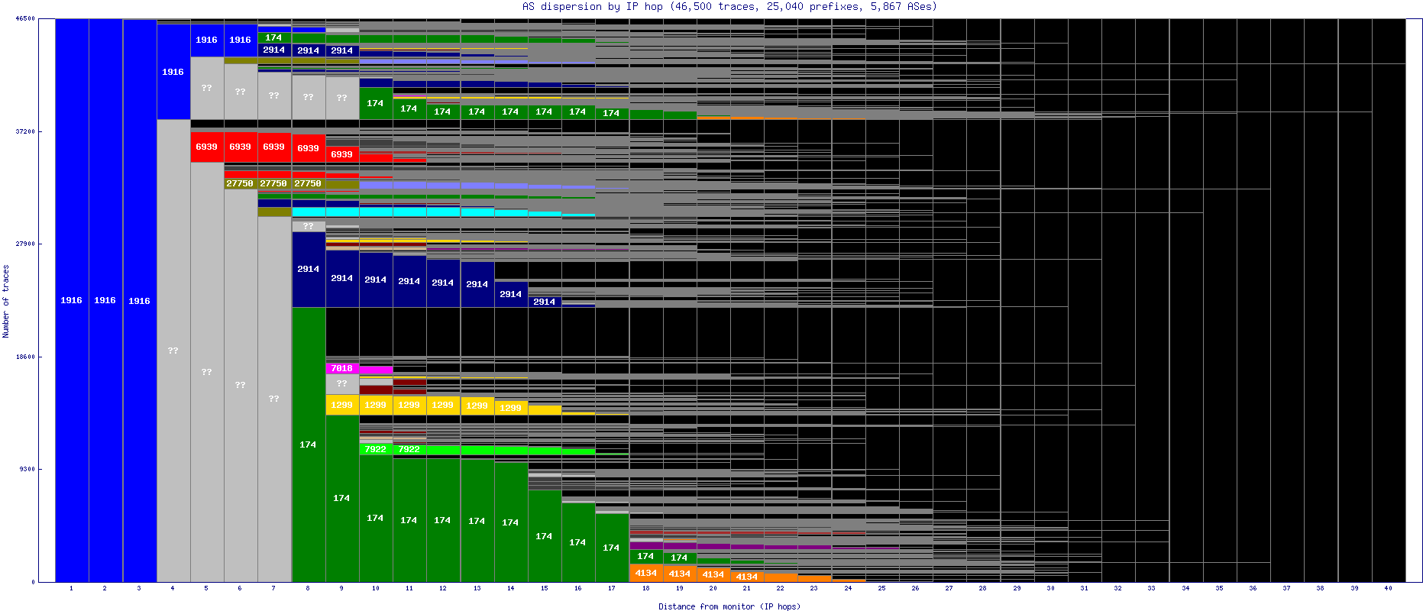Click the 'Distance from monitor (IP hops)' axis label
The height and width of the screenshot is (611, 1423).
[729, 606]
